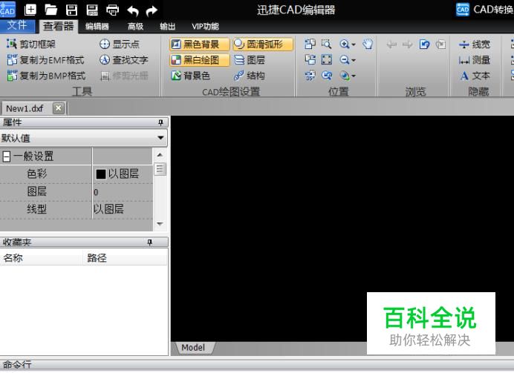Select 复制为EMF格式
514x373 pixels.
tap(45, 60)
